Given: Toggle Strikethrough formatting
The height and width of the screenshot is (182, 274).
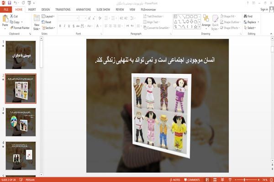Looking at the screenshot, I should click(78, 26).
